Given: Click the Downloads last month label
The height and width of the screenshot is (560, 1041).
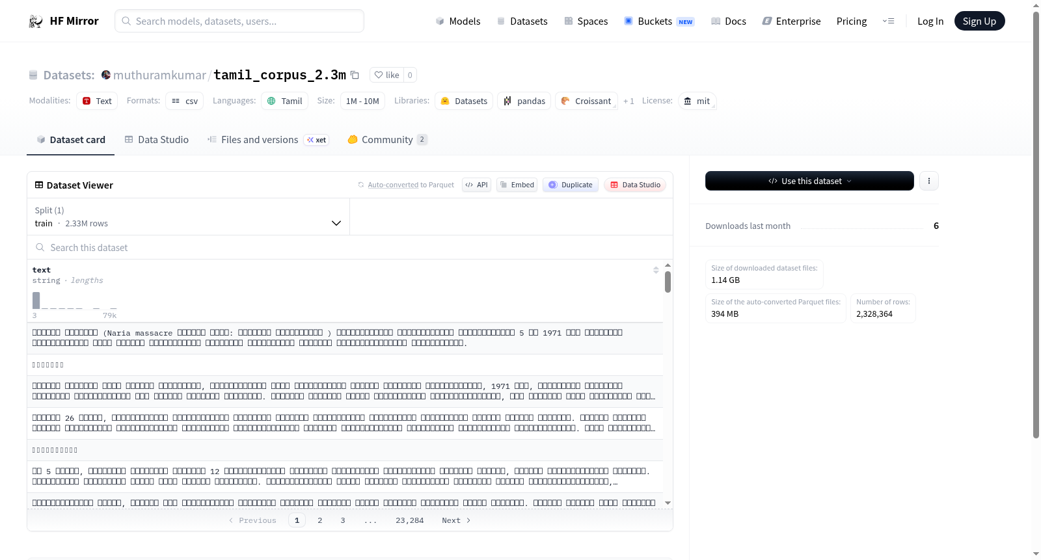Looking at the screenshot, I should tap(748, 226).
